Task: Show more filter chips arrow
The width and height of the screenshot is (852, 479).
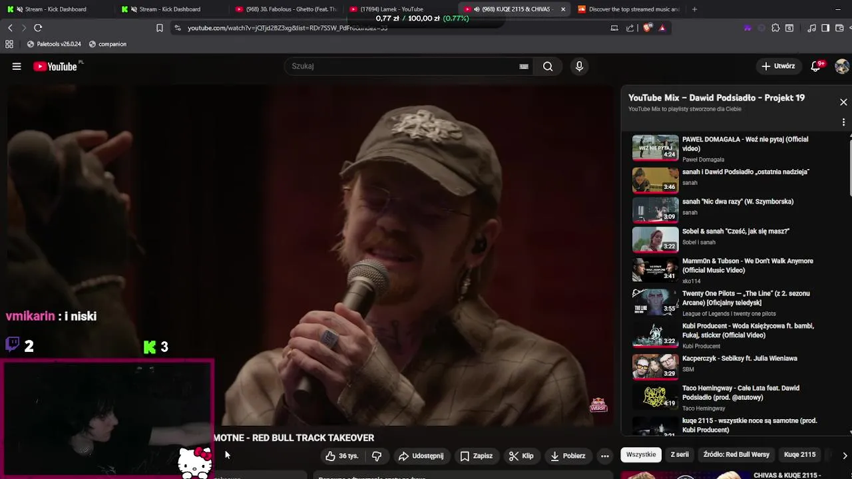Action: (845, 456)
